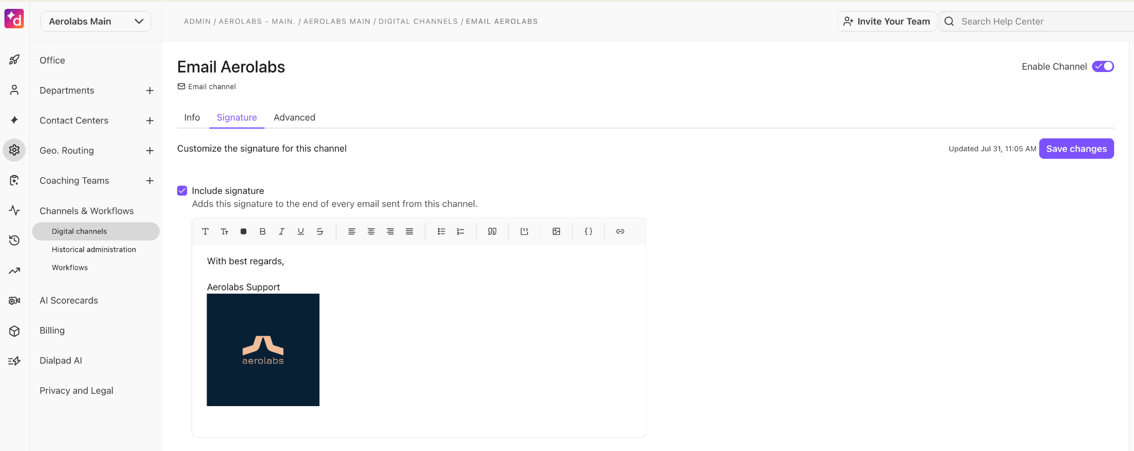Insert an image into signature
Screen dimensions: 1134x451
[x=556, y=232]
